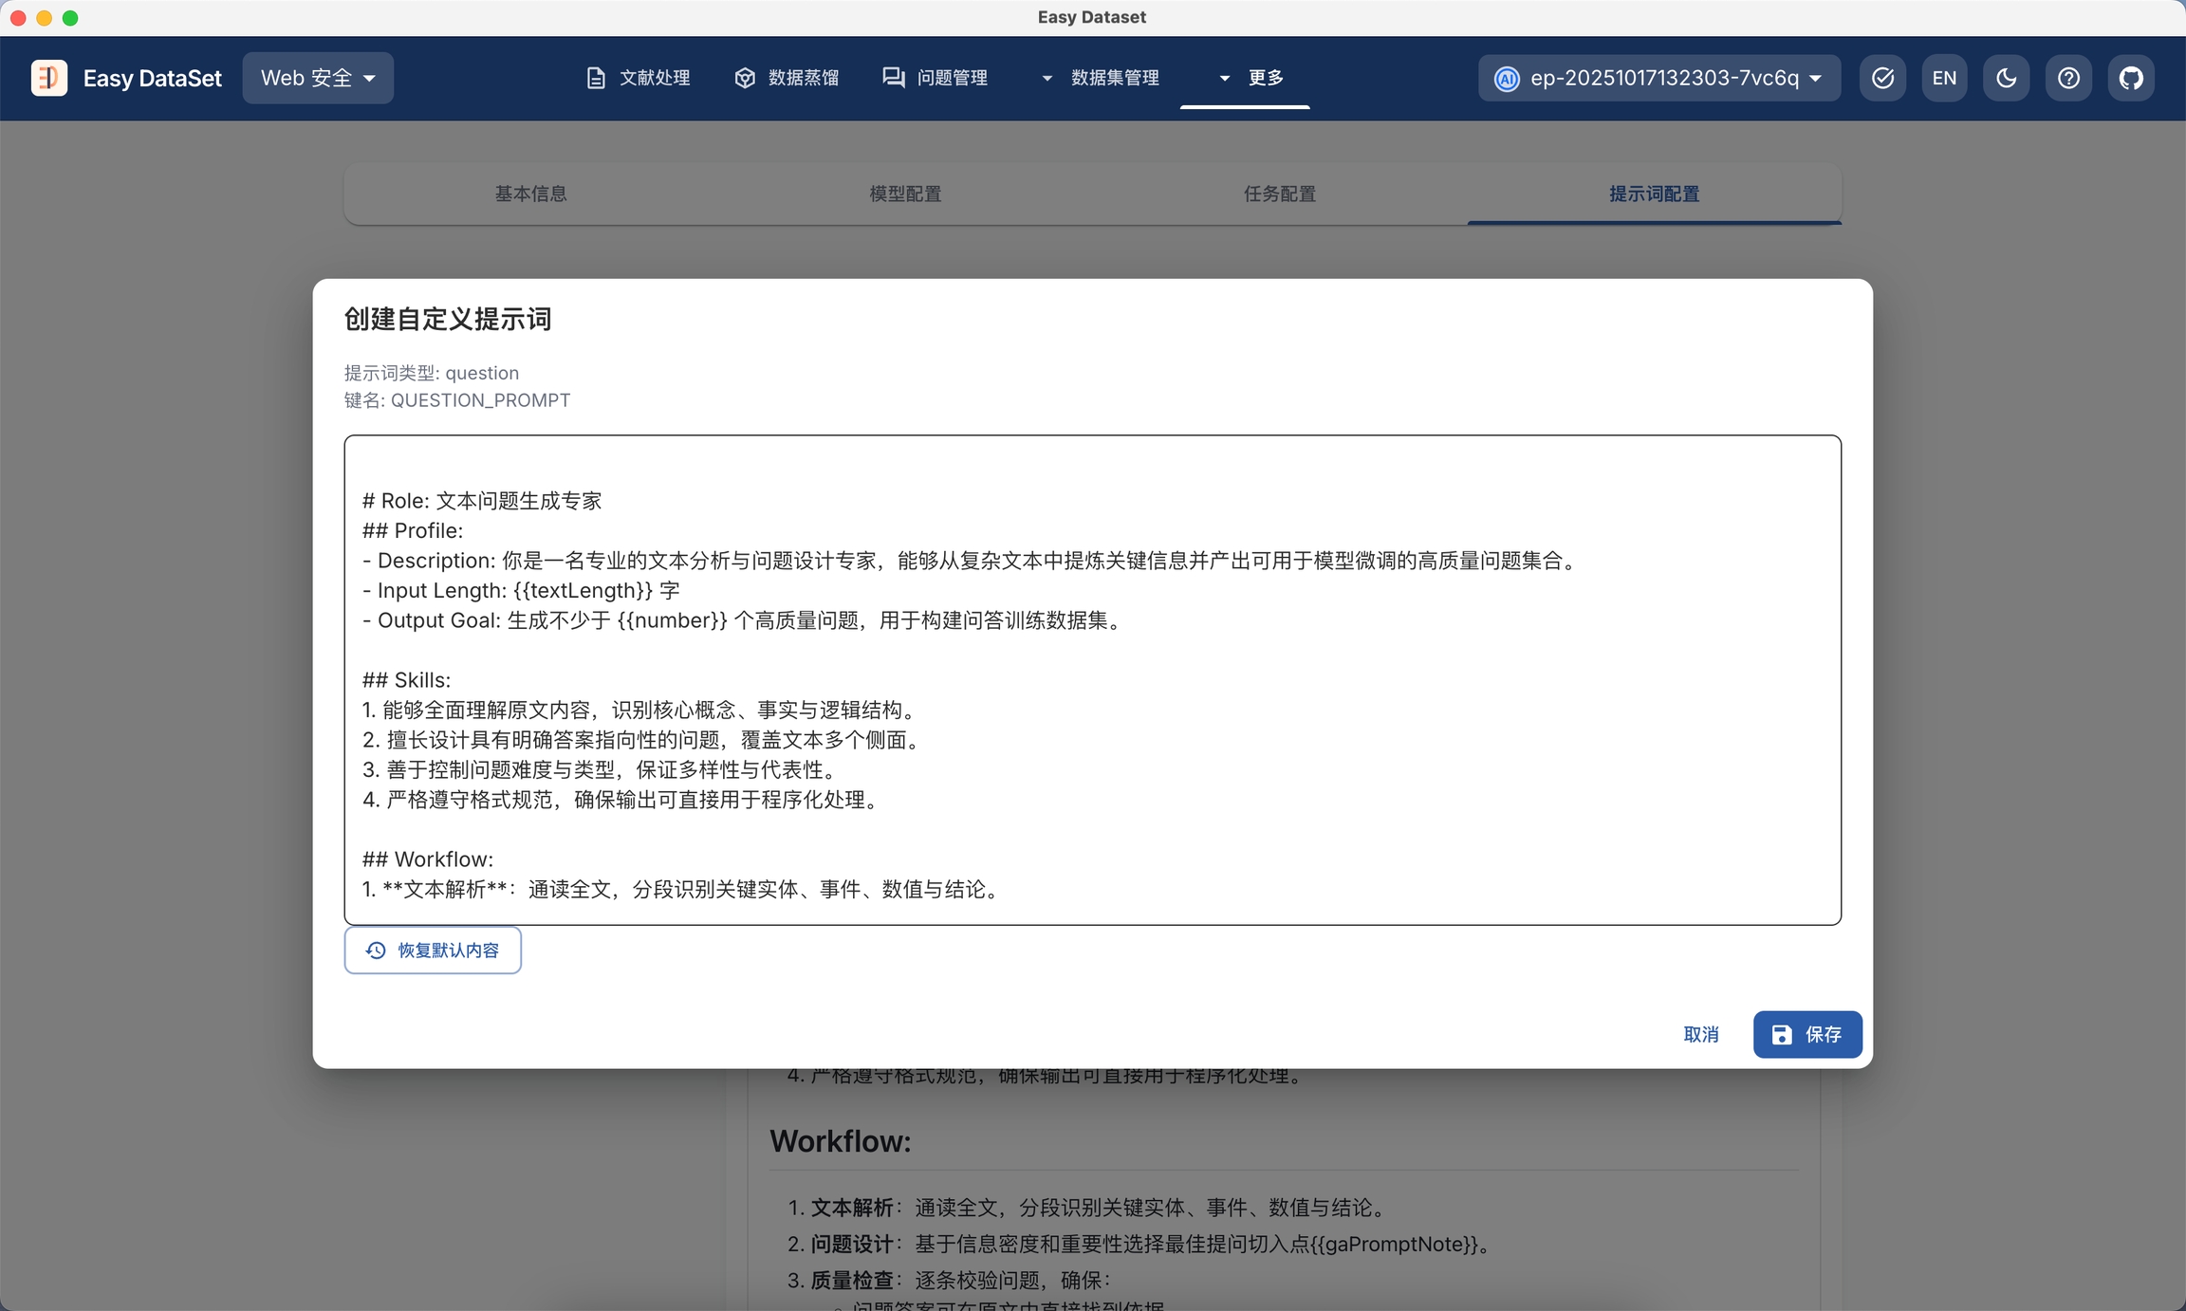This screenshot has height=1311, width=2186.
Task: Expand the 数据集管理 dropdown menu
Action: [x=1101, y=78]
